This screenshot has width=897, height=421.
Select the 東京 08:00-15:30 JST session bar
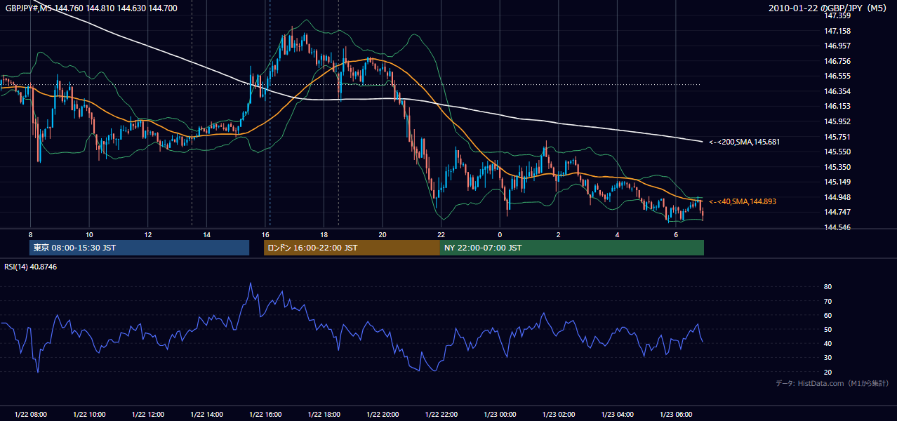(x=140, y=248)
